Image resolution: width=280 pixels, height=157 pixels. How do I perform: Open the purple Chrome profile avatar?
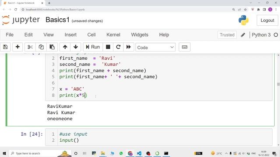click(270, 10)
